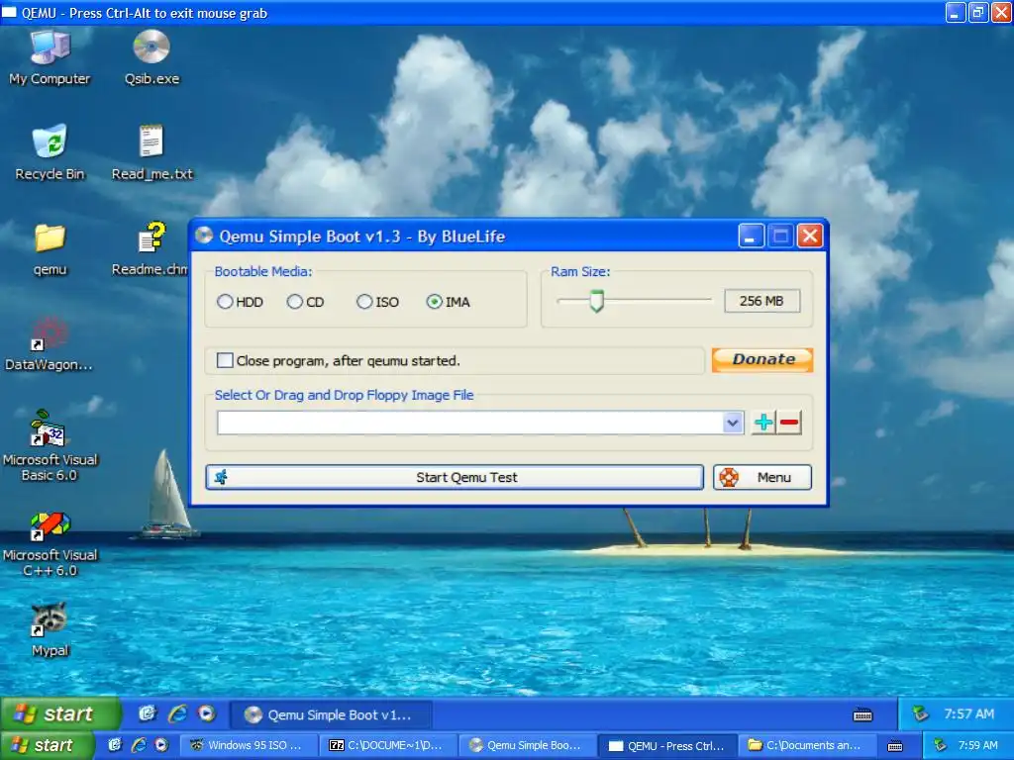Click the keyboard icon on upper taskbar

(x=862, y=714)
